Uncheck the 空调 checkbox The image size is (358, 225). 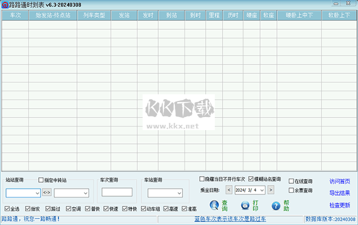tap(68, 208)
